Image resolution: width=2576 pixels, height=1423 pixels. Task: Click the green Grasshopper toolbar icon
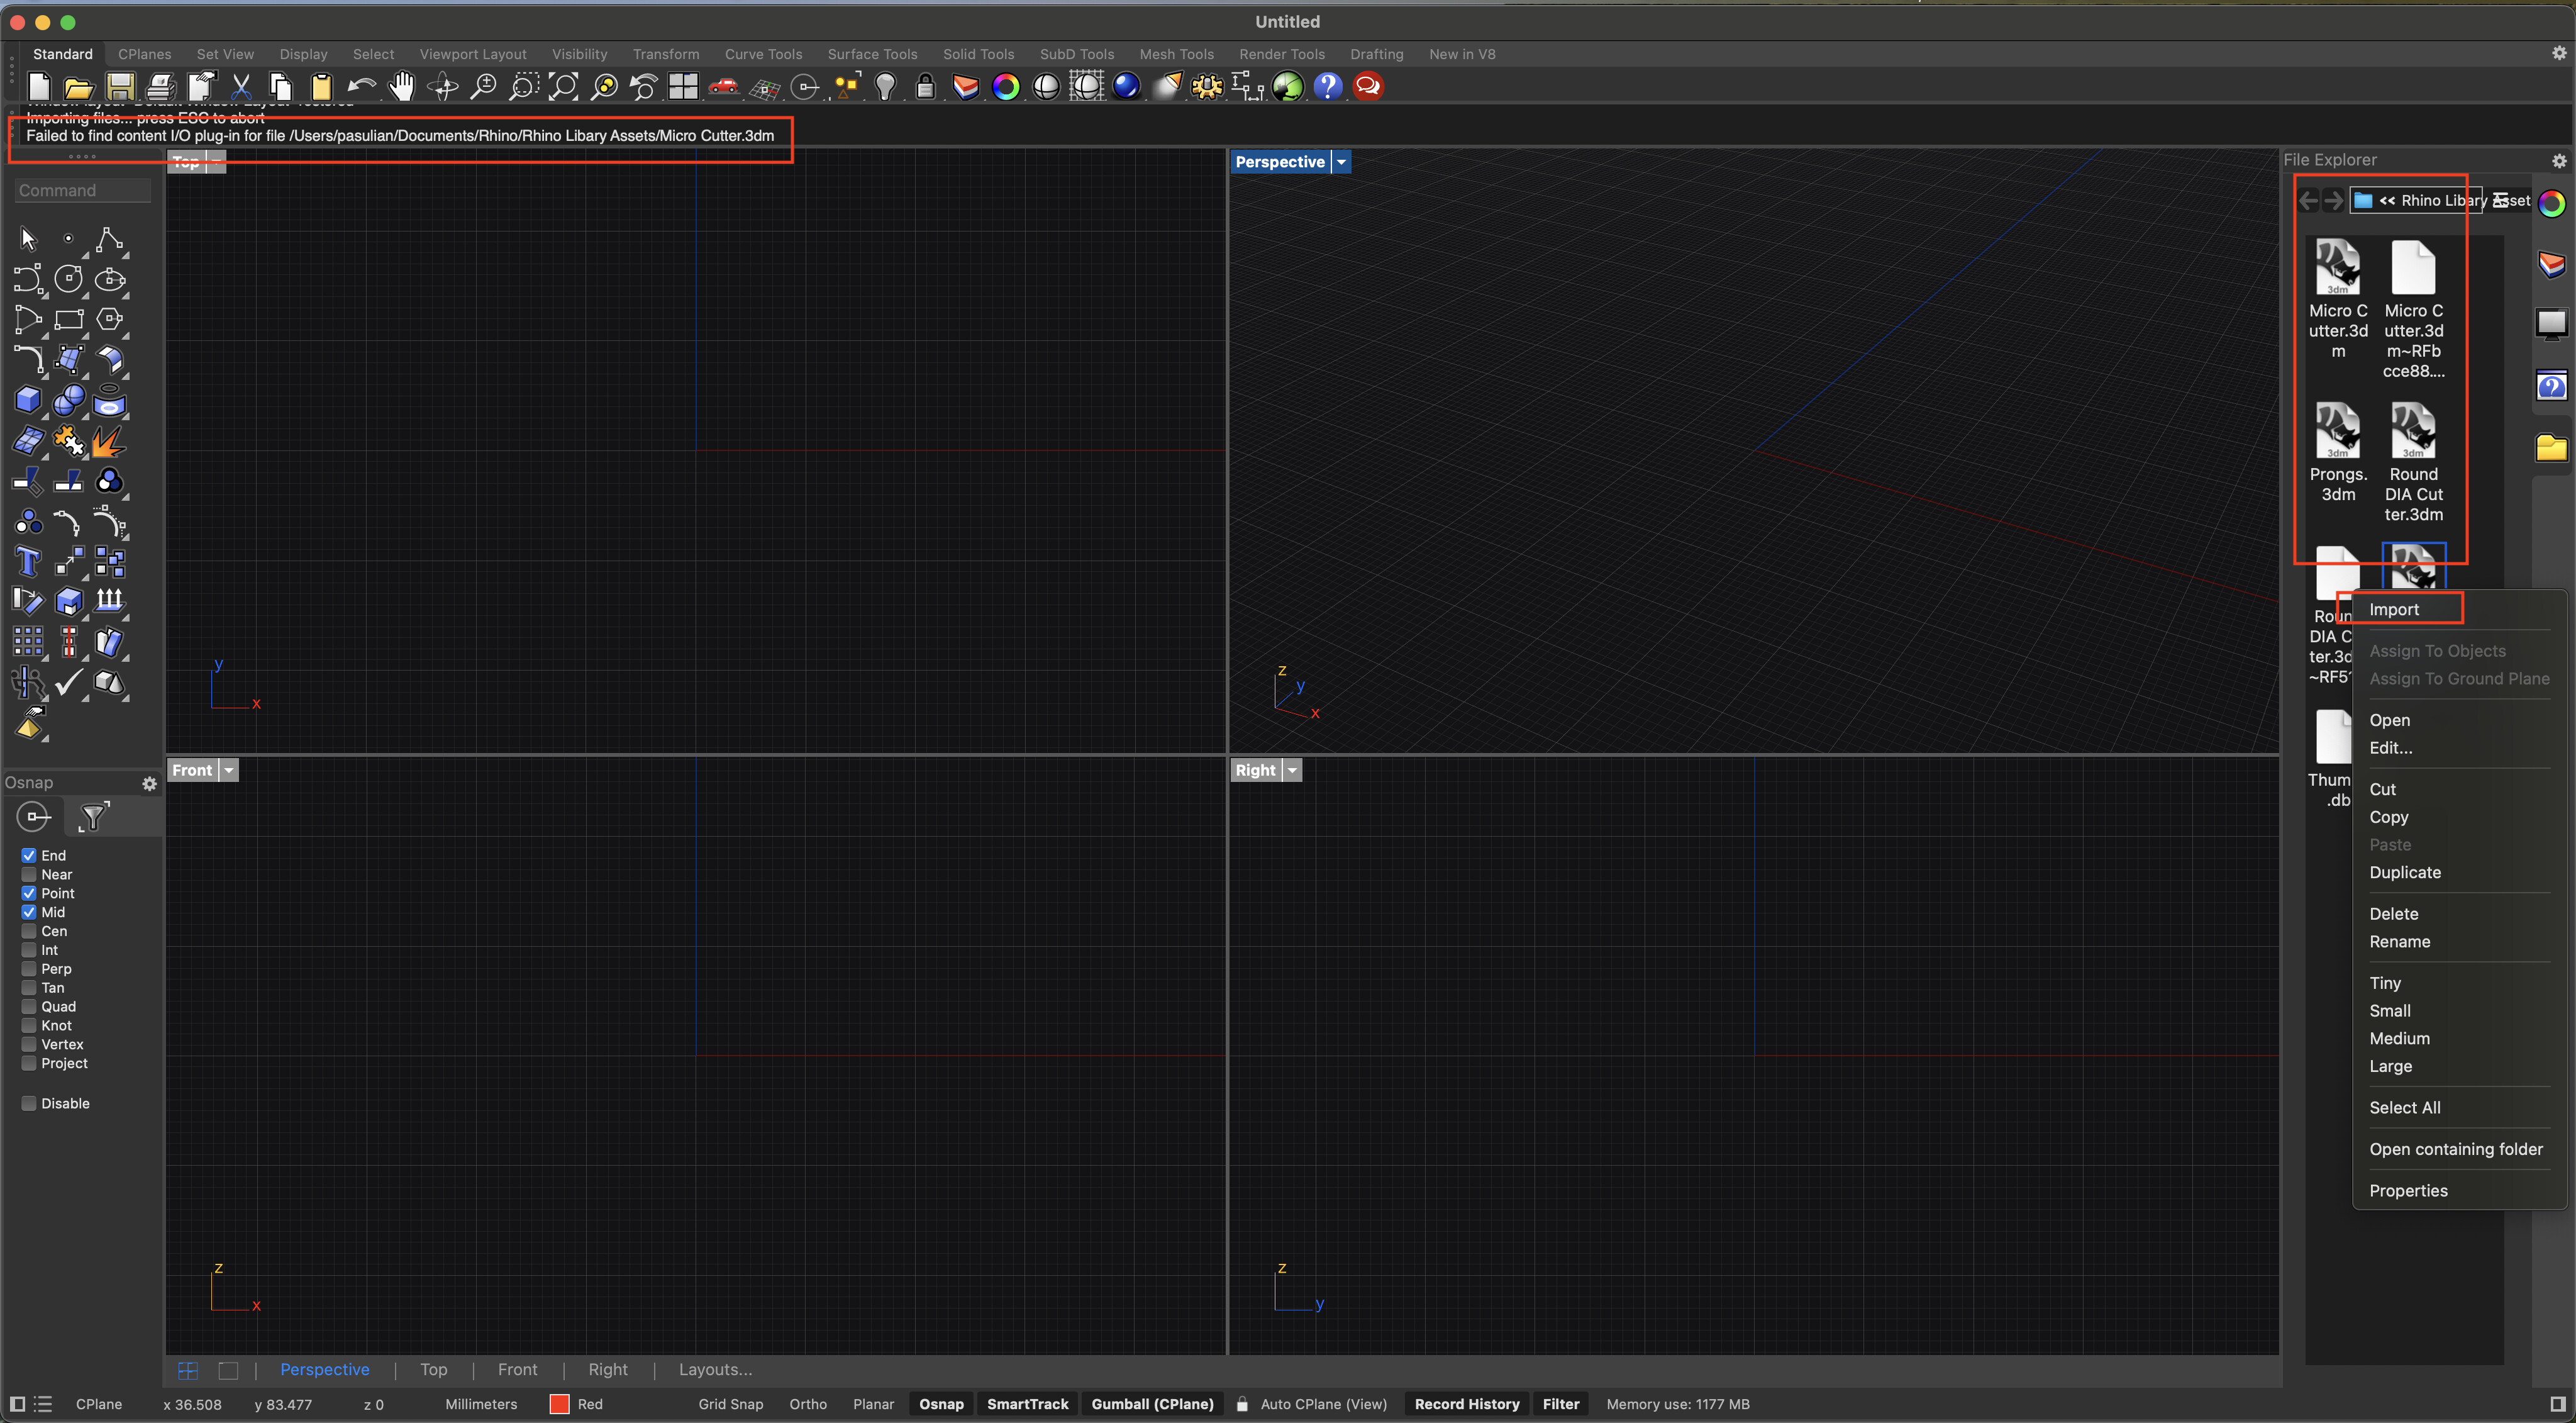1288,87
